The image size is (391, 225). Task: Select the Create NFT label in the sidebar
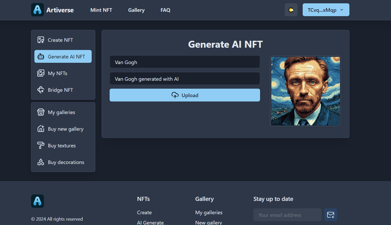coord(60,40)
